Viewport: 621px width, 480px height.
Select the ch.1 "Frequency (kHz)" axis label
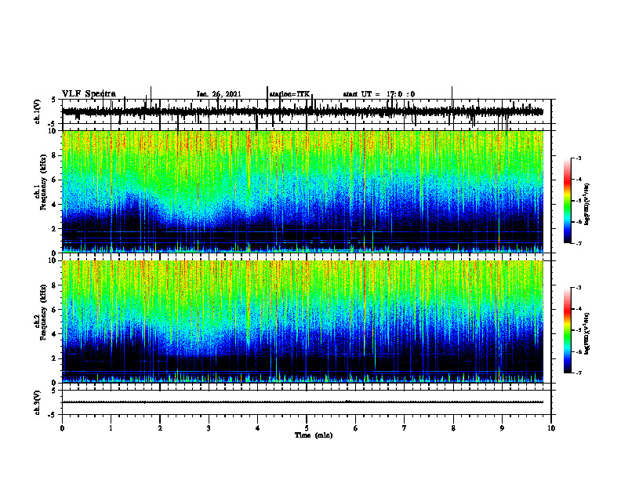43,182
